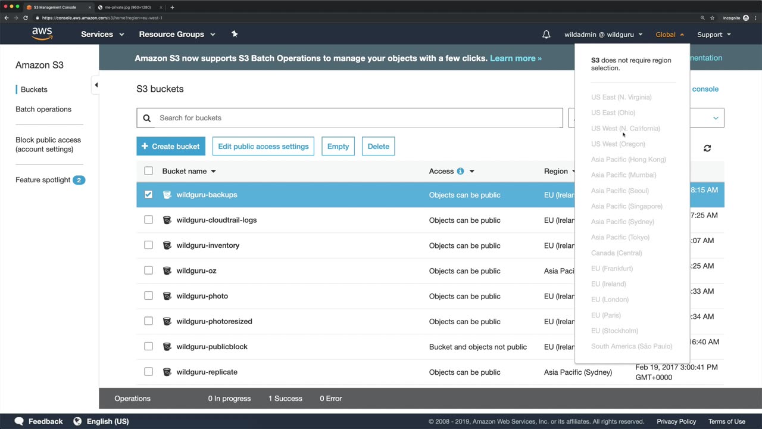Viewport: 762px width, 429px height.
Task: Switch to the S3 Management Console tab
Action: (x=58, y=7)
